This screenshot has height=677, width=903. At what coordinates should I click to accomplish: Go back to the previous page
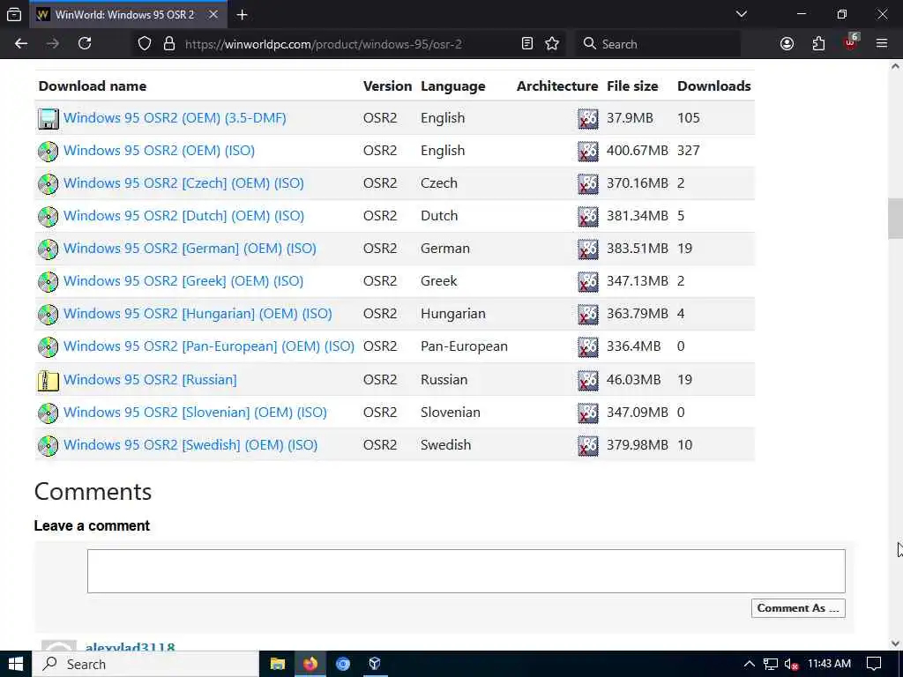21,44
